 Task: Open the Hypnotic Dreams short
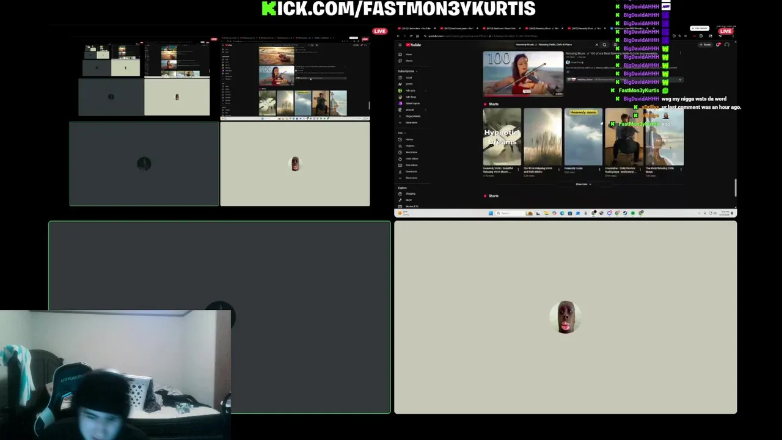502,137
